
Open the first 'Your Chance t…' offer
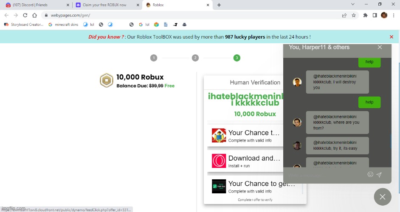coord(245,136)
